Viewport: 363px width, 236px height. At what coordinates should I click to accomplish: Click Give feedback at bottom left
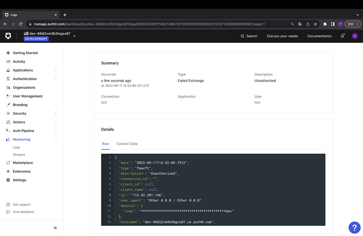[x=23, y=212]
